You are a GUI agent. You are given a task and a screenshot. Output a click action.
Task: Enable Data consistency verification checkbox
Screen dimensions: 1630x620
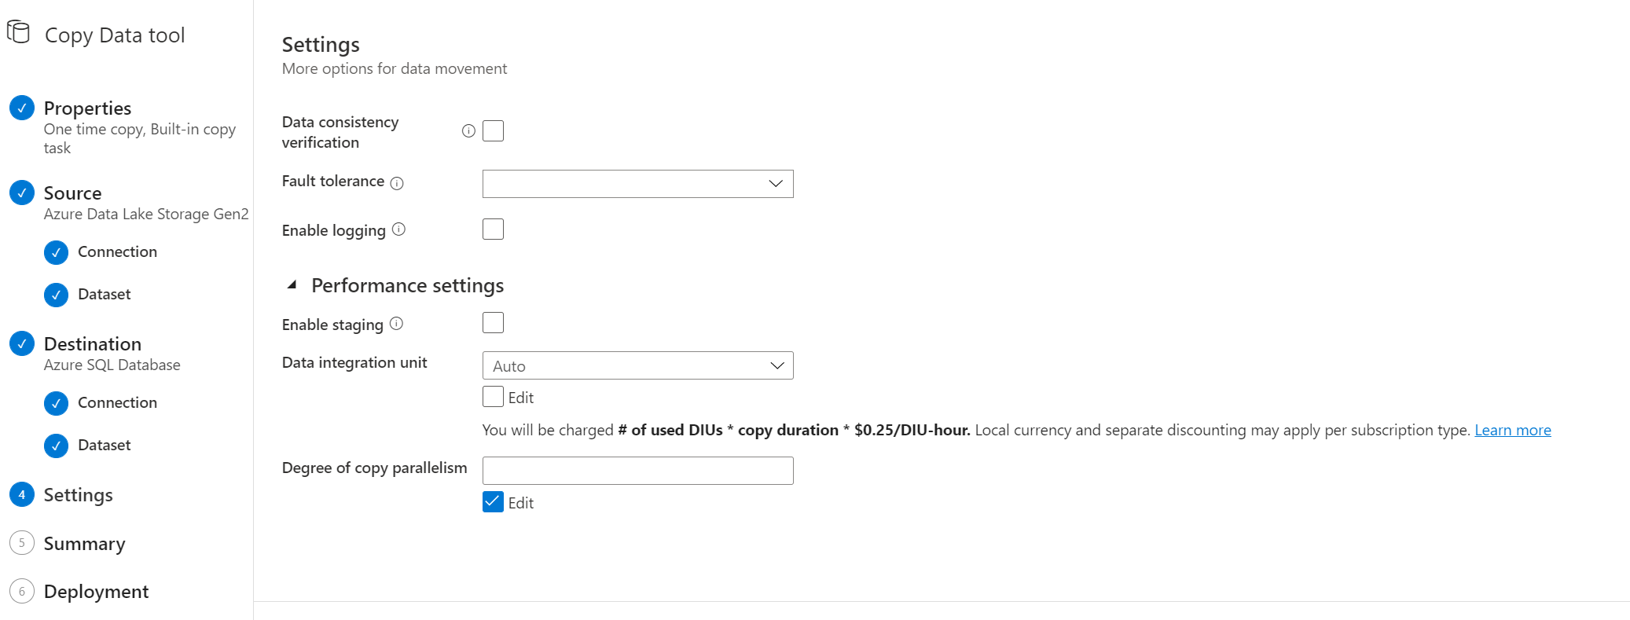click(493, 130)
